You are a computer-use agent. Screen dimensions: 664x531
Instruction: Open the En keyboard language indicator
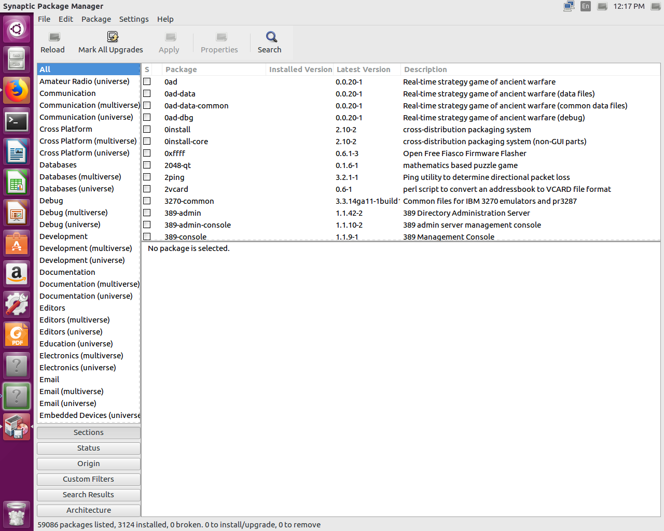click(x=586, y=6)
